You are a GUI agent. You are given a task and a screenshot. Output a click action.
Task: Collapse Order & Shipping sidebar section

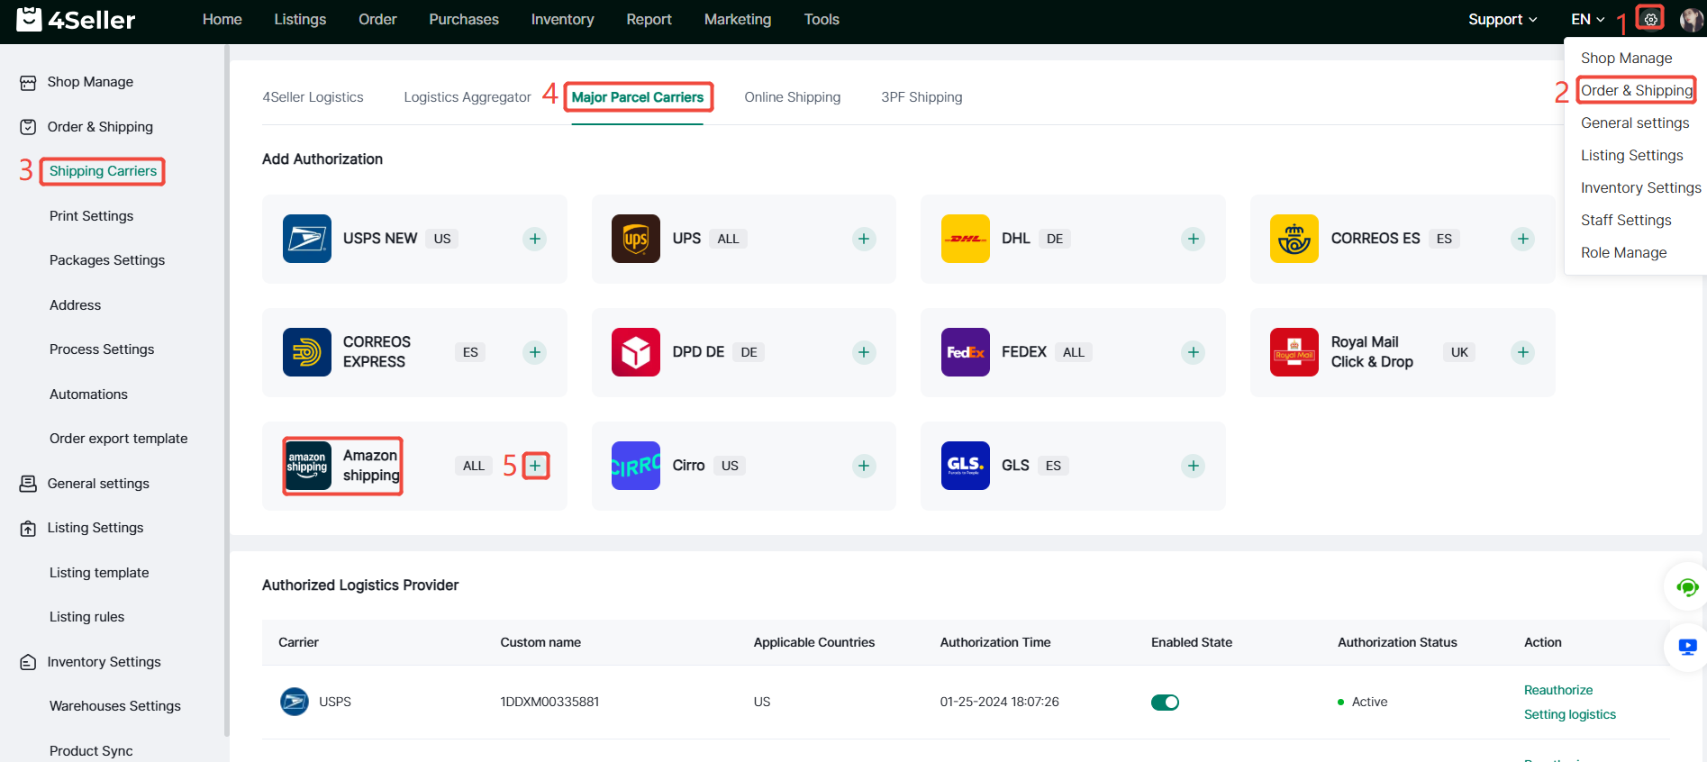coord(100,127)
